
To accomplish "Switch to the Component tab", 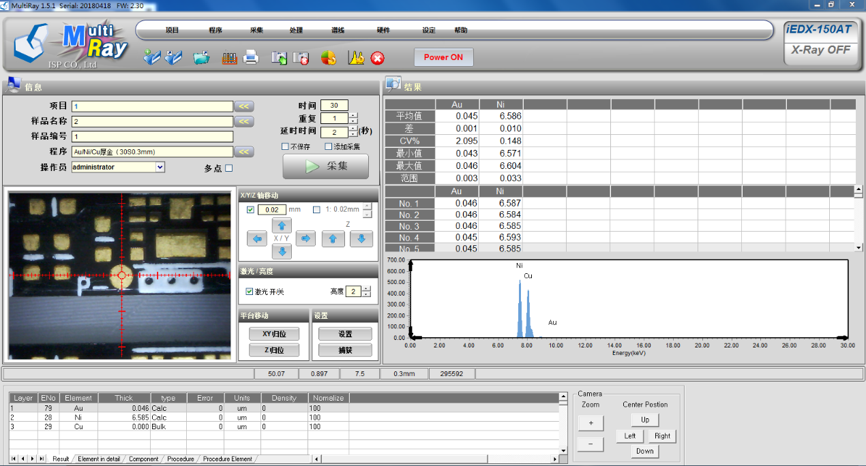I will click(143, 459).
